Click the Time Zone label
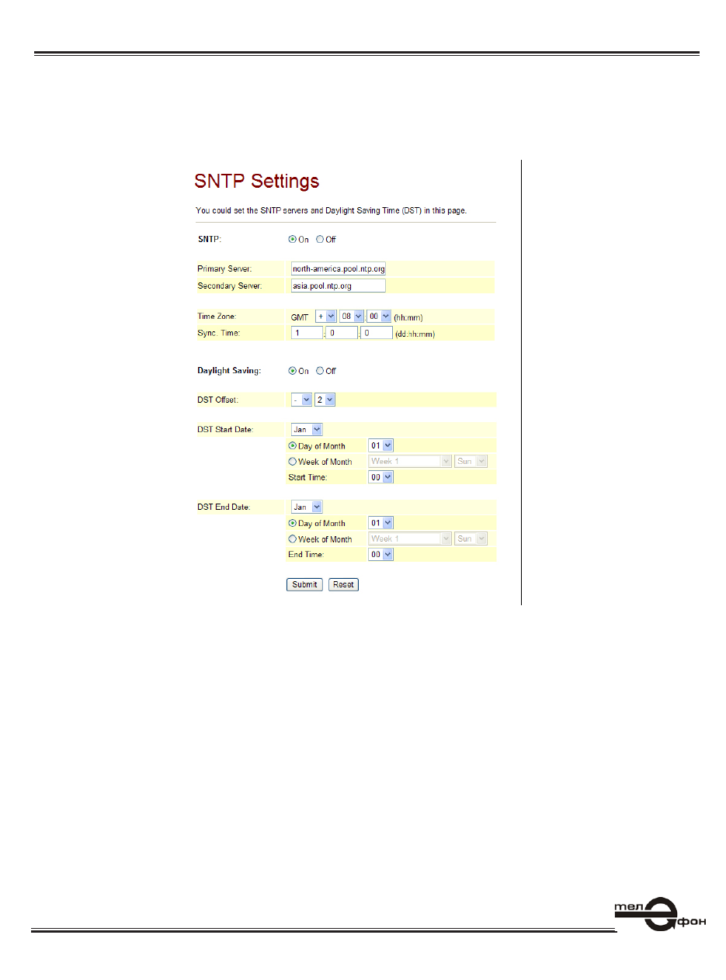Viewport: 726px width, 980px height. tap(217, 317)
